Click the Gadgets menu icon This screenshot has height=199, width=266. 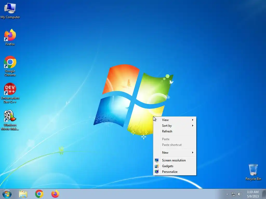tap(157, 166)
